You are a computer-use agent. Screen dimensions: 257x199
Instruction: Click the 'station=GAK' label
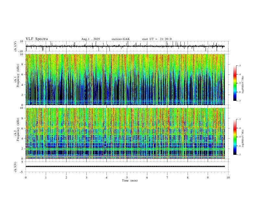coord(120,39)
